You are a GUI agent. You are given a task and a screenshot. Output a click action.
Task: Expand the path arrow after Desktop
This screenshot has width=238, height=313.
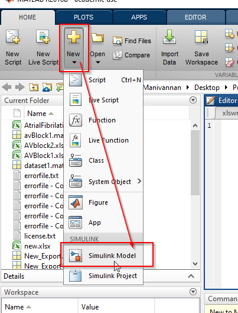pyautogui.click(x=226, y=88)
